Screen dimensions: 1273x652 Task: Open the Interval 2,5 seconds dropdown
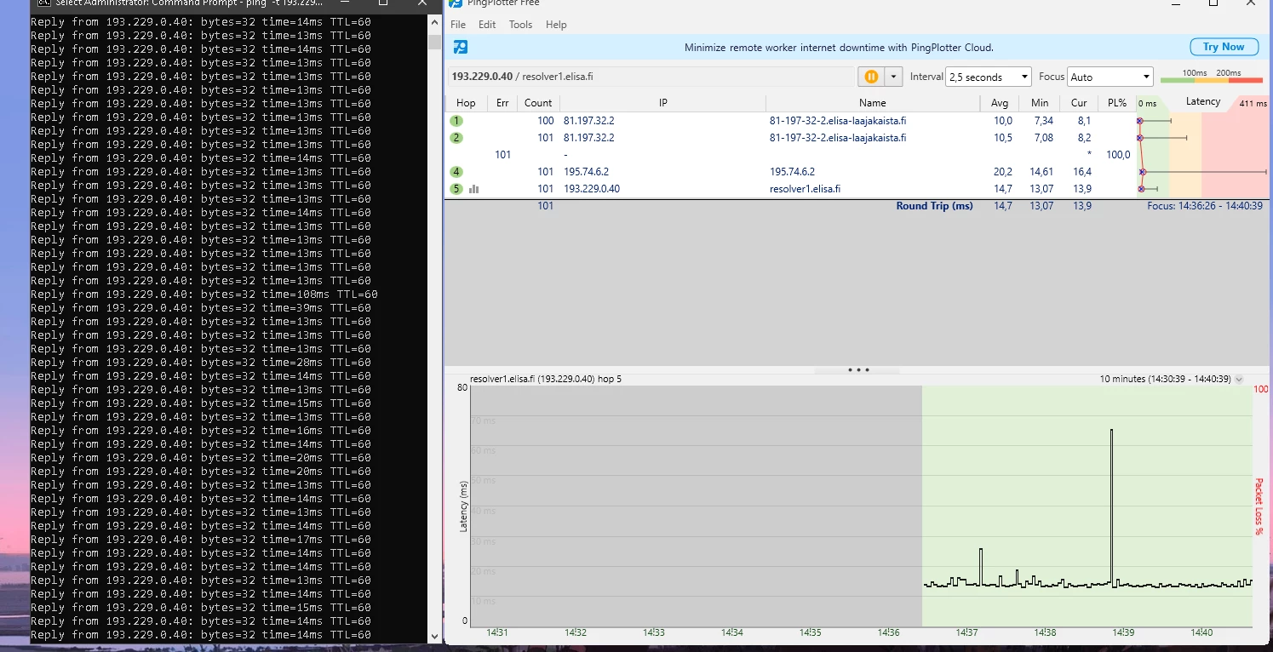point(988,77)
